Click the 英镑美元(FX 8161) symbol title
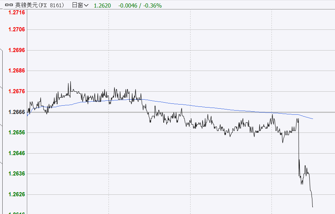Viewport: 335px width, 214px height. click(x=39, y=5)
